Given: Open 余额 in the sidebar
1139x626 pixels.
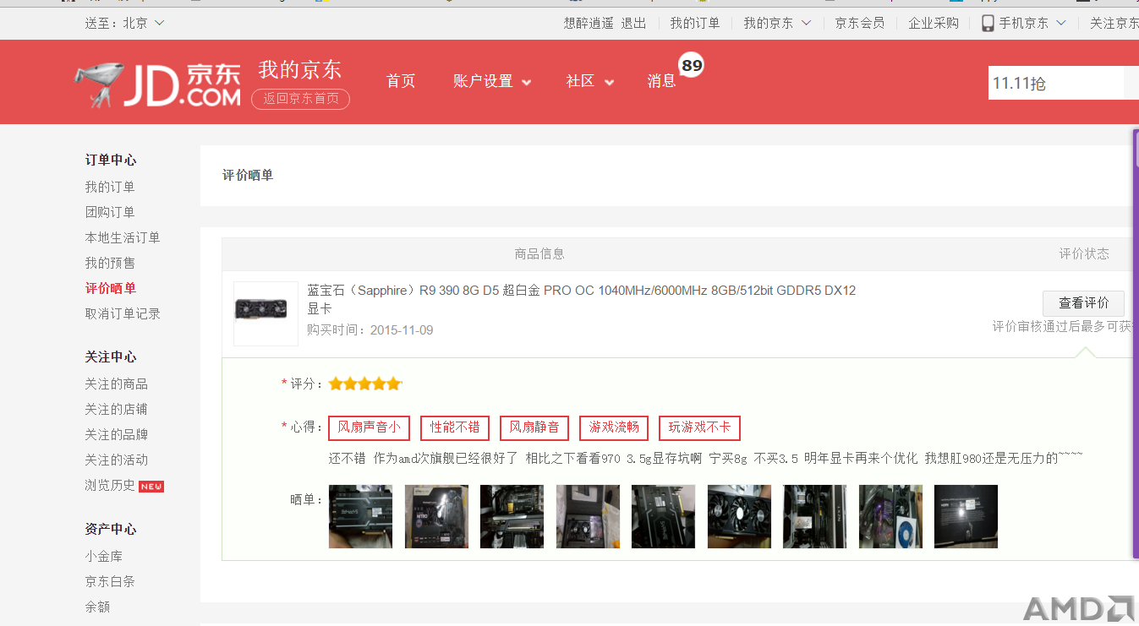Looking at the screenshot, I should [x=97, y=607].
